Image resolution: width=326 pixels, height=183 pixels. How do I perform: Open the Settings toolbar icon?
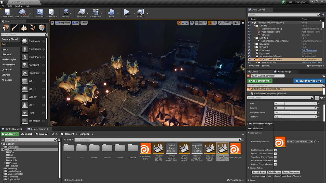click(x=66, y=13)
